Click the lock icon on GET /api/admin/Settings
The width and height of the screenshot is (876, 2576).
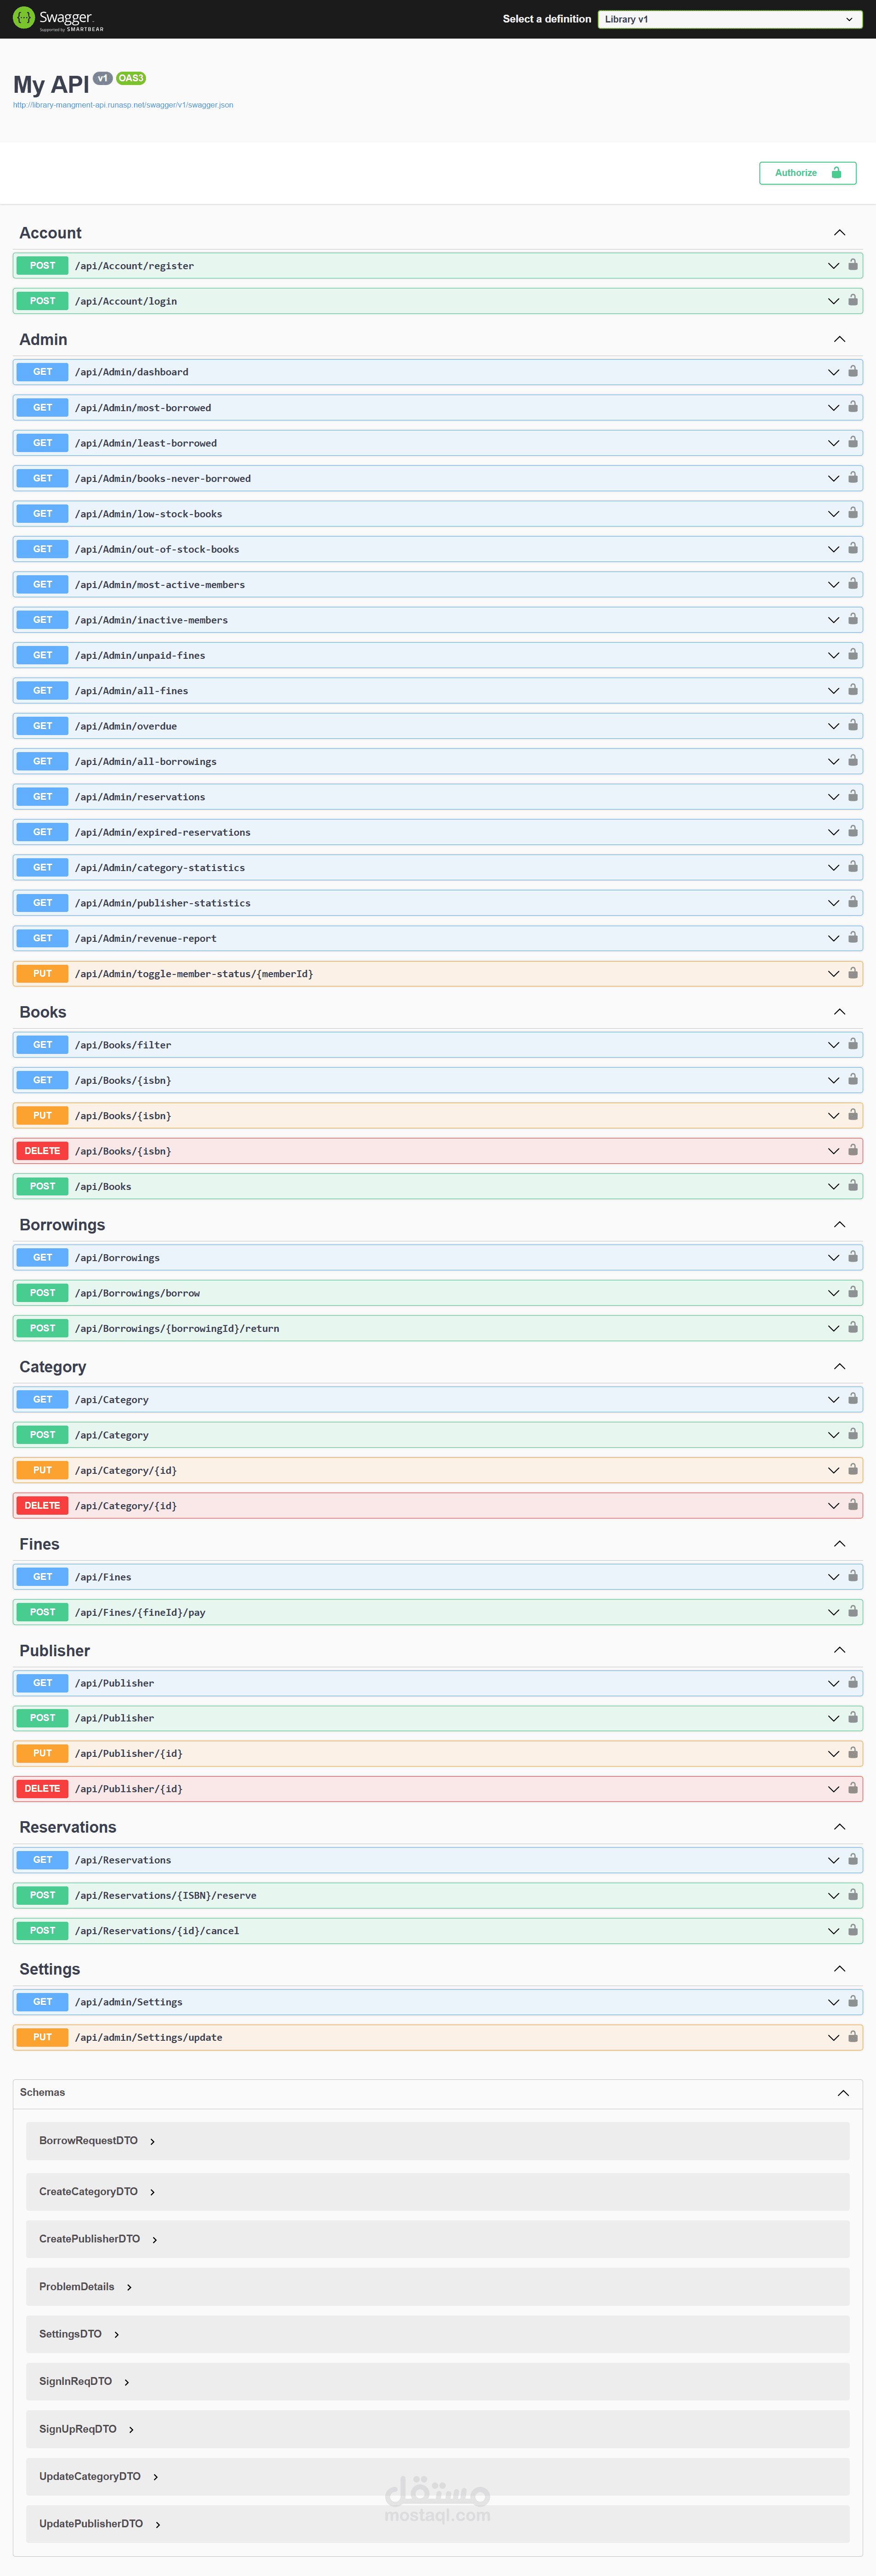click(852, 2001)
